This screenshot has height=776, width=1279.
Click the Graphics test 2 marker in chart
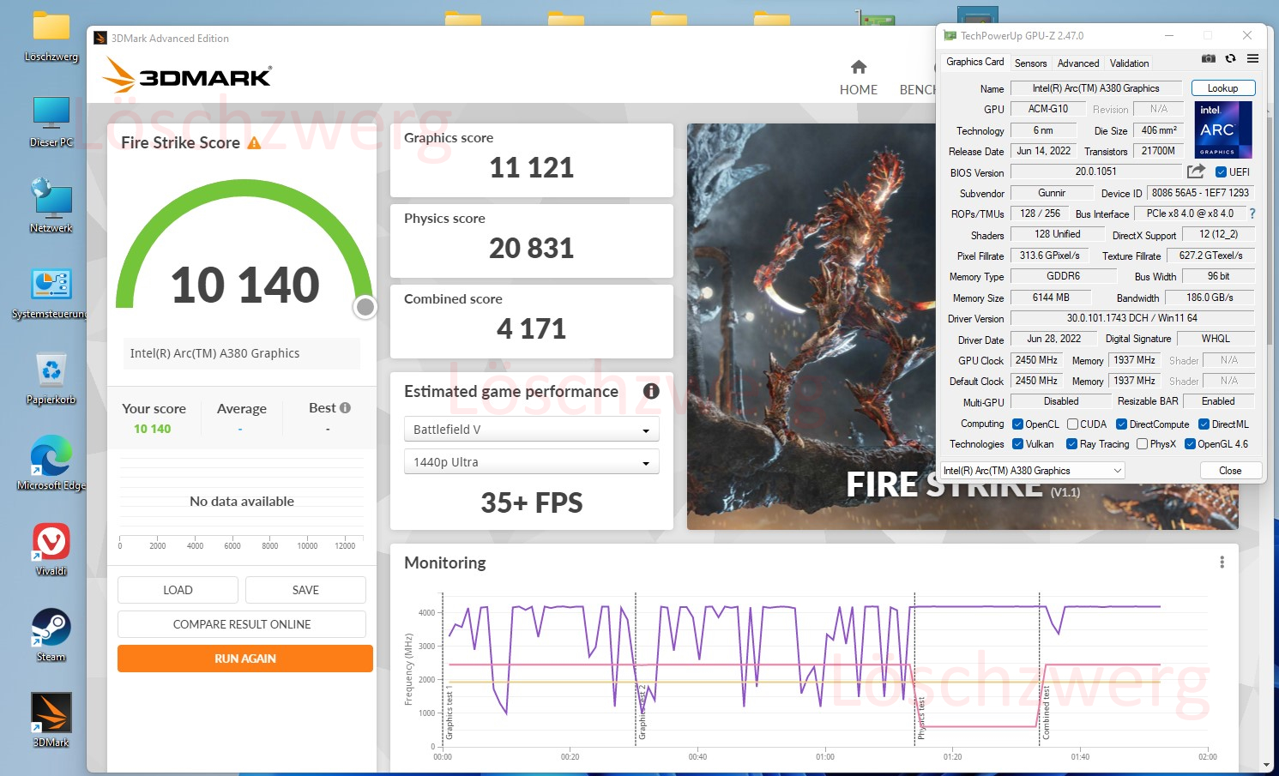[642, 712]
